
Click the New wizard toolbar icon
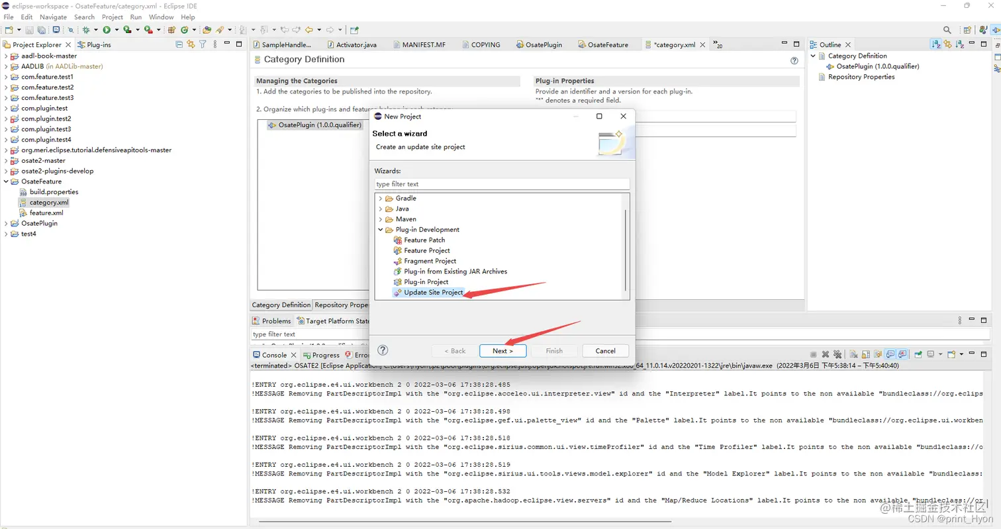[9, 30]
